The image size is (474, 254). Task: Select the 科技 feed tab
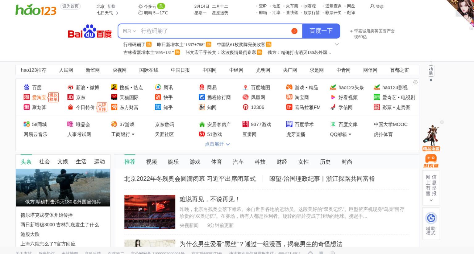pos(260,162)
